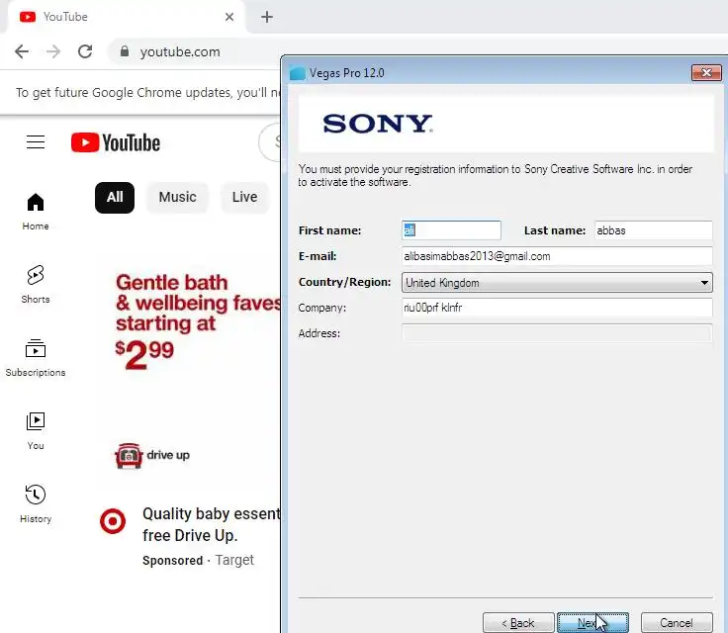Click the Back button
Screen dimensions: 728x633
(x=518, y=622)
